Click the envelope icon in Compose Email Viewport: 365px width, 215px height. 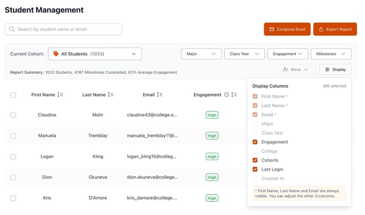[272, 29]
